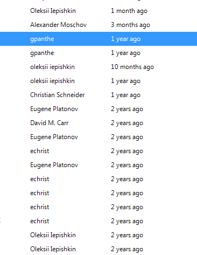Click date beside Eugene Platonov below Christian Schneider

point(127,109)
